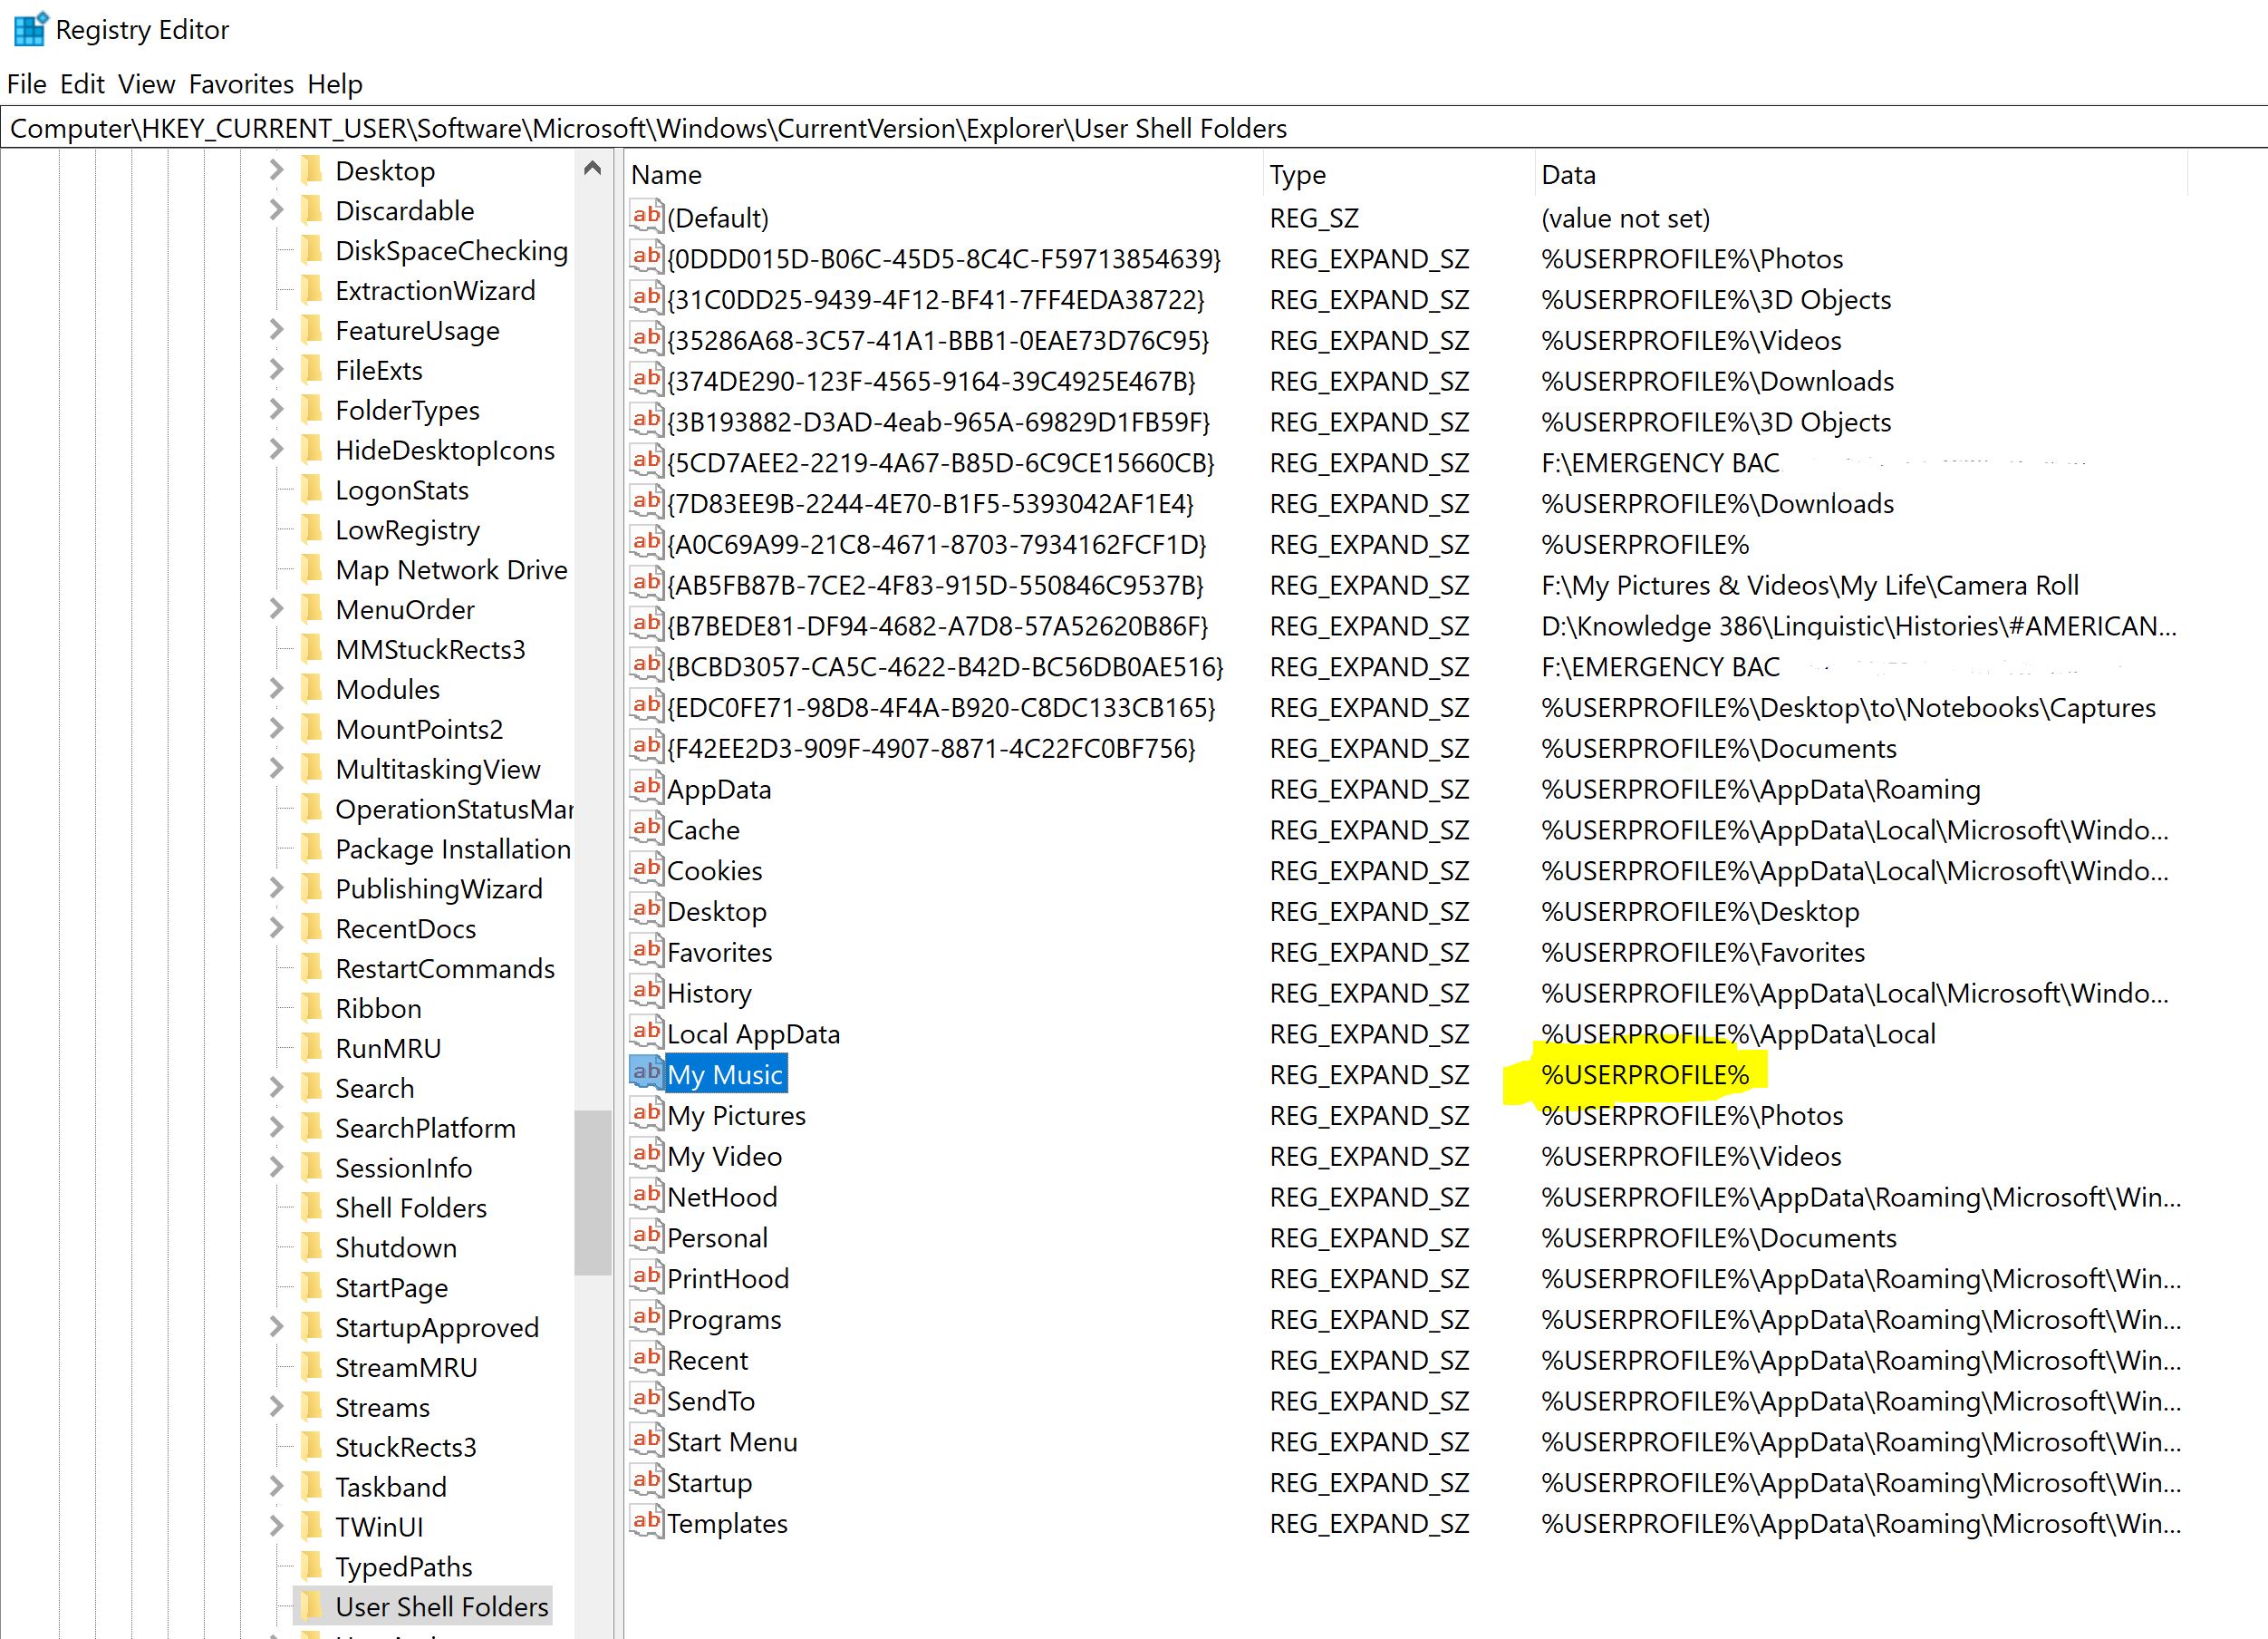Sort values by the Data column header
This screenshot has height=1639, width=2268.
[x=1860, y=175]
